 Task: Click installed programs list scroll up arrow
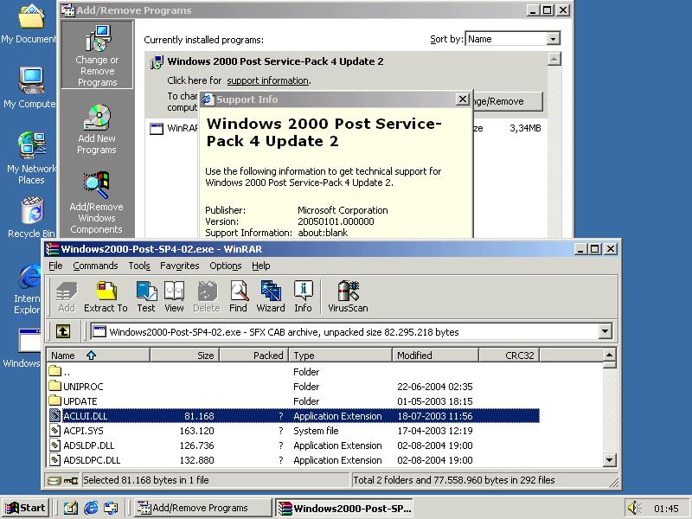554,59
